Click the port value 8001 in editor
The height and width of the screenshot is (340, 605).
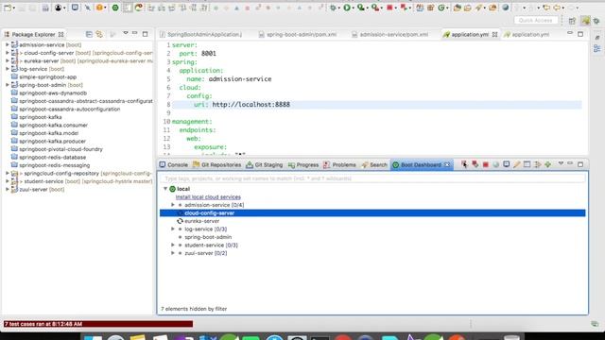pos(209,54)
